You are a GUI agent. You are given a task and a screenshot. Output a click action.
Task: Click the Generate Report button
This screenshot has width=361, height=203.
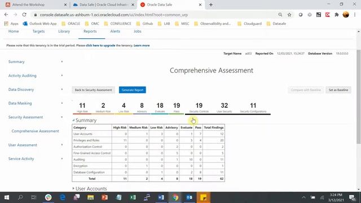133,90
